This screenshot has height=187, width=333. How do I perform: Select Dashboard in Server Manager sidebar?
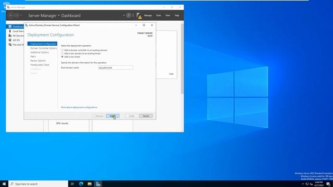click(15, 26)
